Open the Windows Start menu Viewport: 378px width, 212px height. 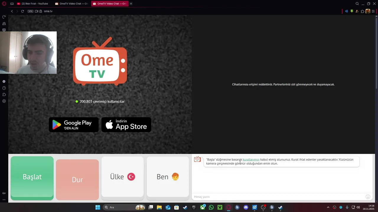pos(98,207)
